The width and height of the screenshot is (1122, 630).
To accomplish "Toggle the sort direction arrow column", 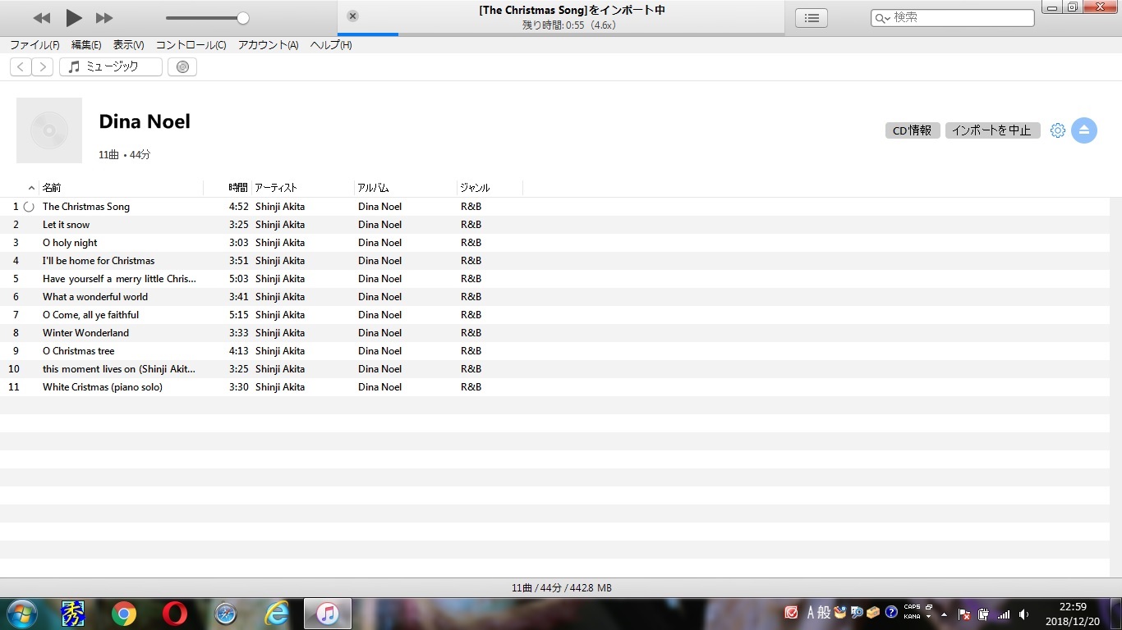I will [31, 188].
